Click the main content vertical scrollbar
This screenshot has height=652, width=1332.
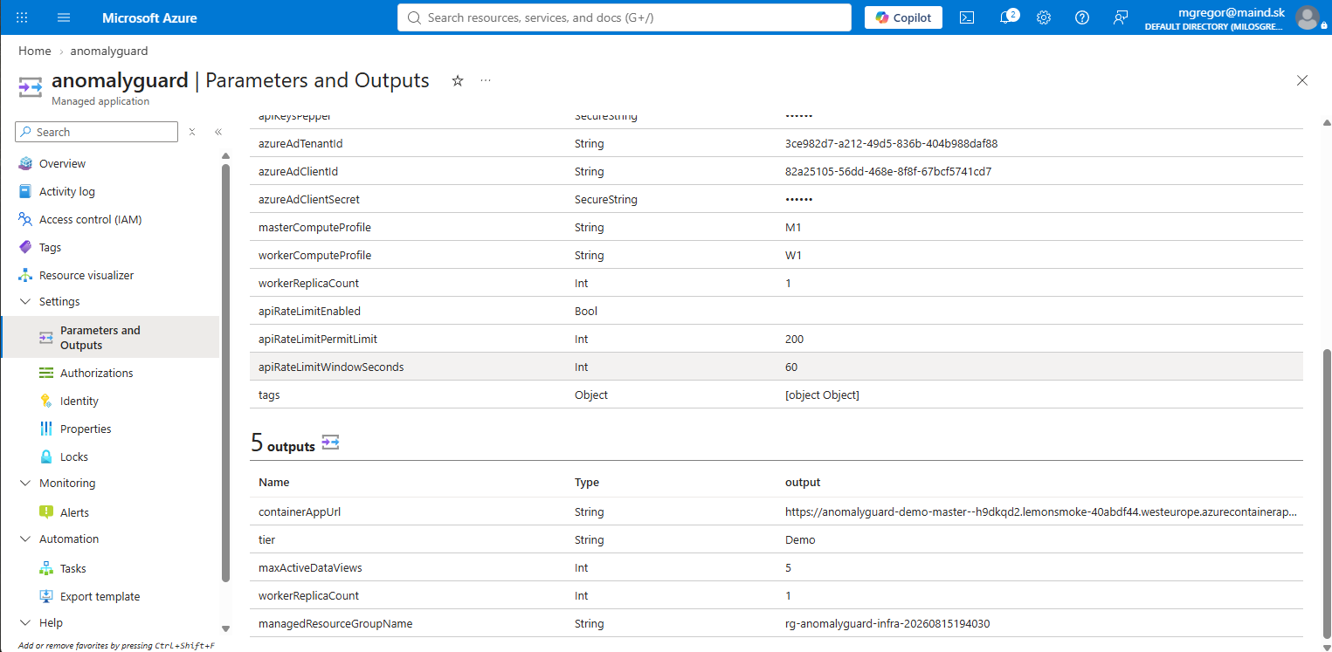[x=1327, y=494]
